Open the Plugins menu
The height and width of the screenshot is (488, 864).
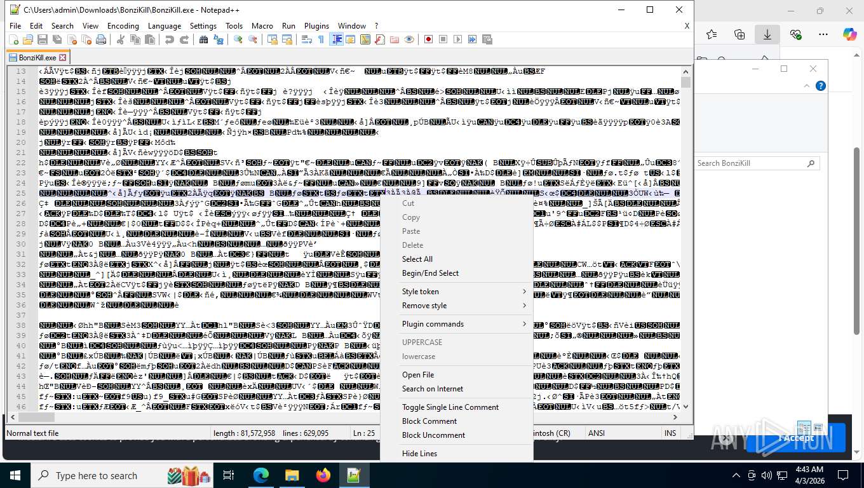coord(316,26)
